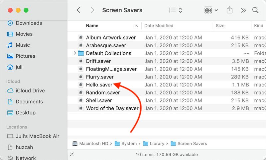Sort by Date Modified column
The width and height of the screenshot is (266, 160).
pos(159,26)
